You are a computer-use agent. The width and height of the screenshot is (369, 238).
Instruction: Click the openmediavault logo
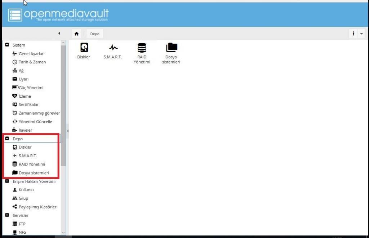coord(58,15)
